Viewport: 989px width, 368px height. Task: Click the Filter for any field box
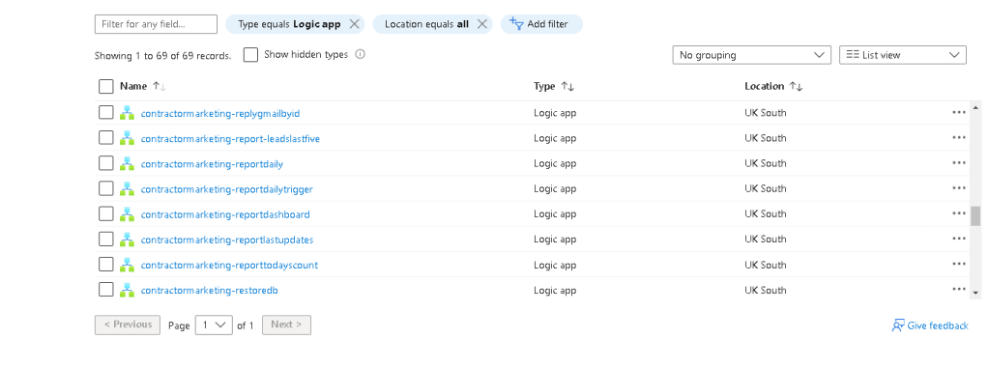click(156, 24)
